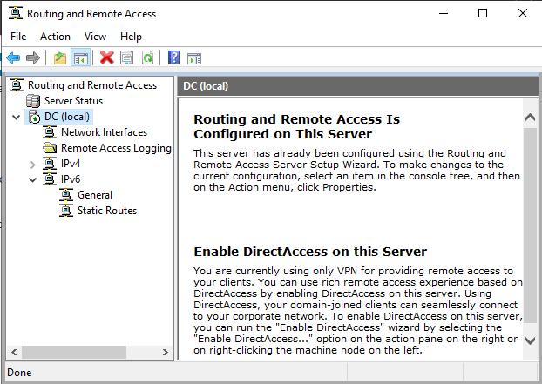This screenshot has width=542, height=384.
Task: Click the tree pane horizontal scroll right arrow
Action: click(x=166, y=354)
